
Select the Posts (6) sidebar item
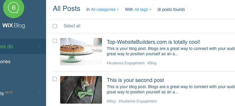(x=23, y=46)
